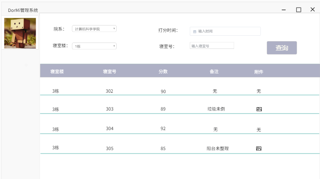
Task: Sort by 分数 score column header
Action: click(163, 72)
